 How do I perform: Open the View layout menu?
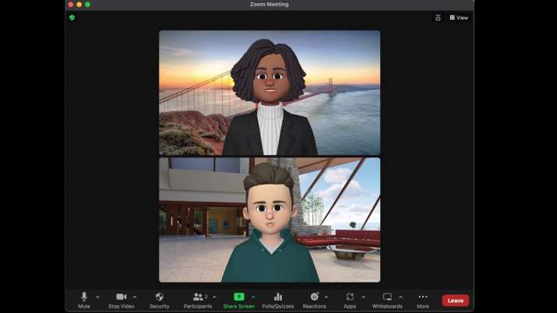[459, 18]
